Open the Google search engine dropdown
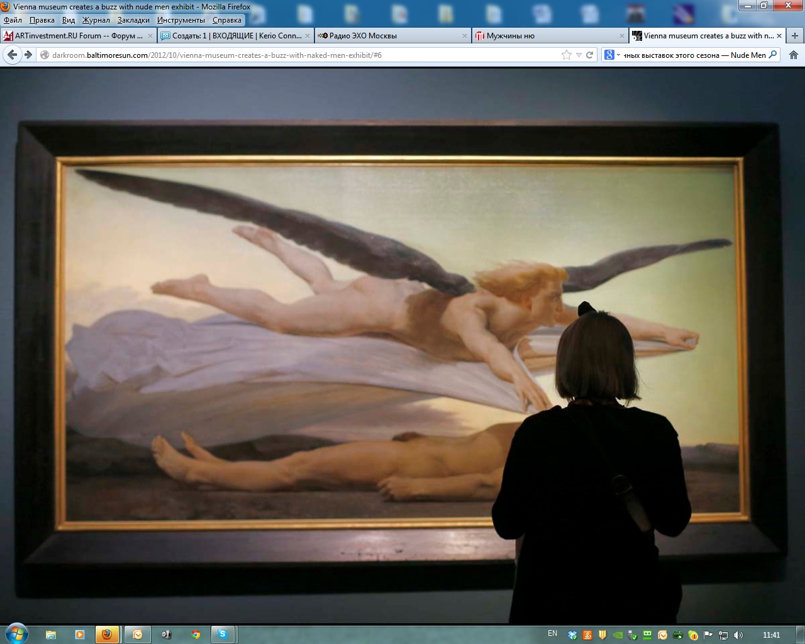The width and height of the screenshot is (805, 644). pos(613,55)
